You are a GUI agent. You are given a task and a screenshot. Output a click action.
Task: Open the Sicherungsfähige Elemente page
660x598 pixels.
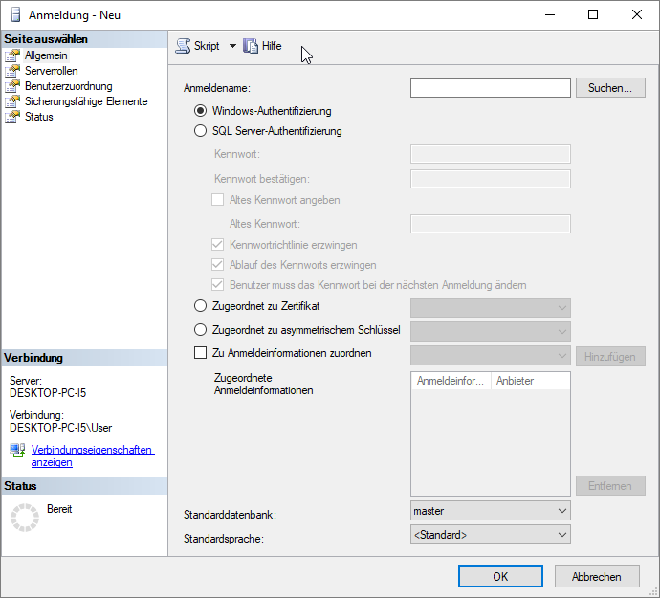(85, 101)
